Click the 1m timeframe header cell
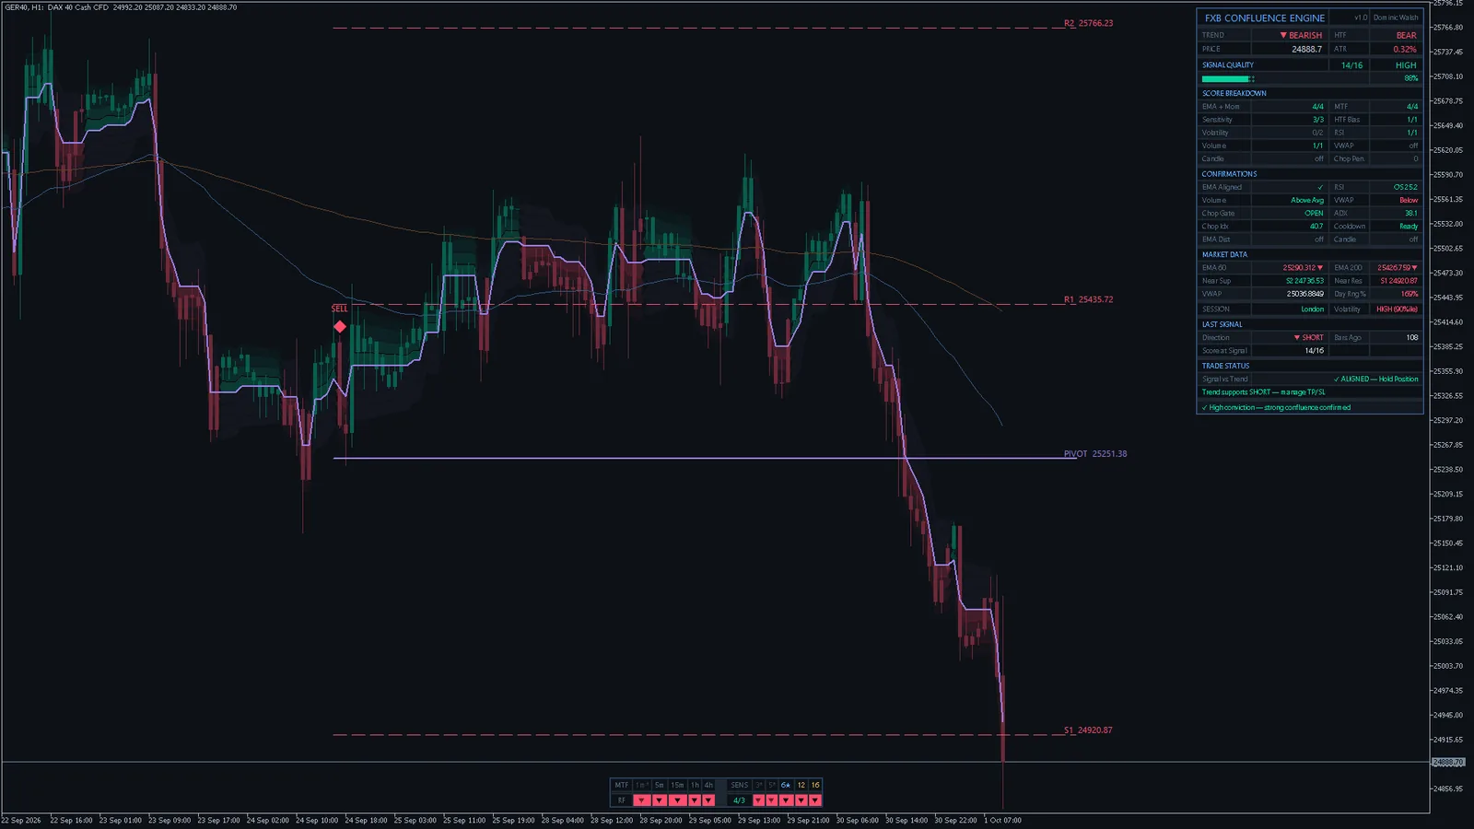This screenshot has height=829, width=1474. (x=642, y=786)
